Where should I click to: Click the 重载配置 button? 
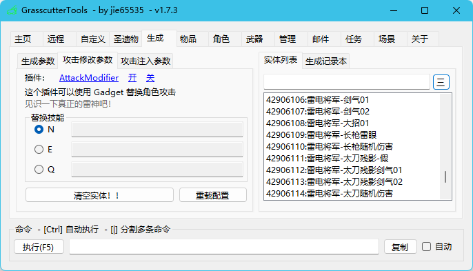213,195
